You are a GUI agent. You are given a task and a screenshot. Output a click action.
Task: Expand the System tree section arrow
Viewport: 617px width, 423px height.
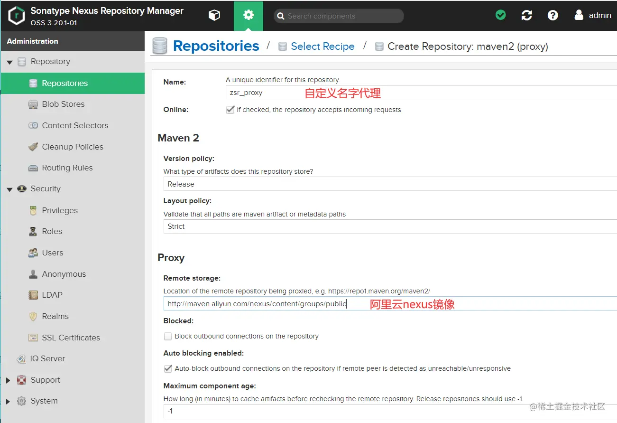[x=8, y=402]
